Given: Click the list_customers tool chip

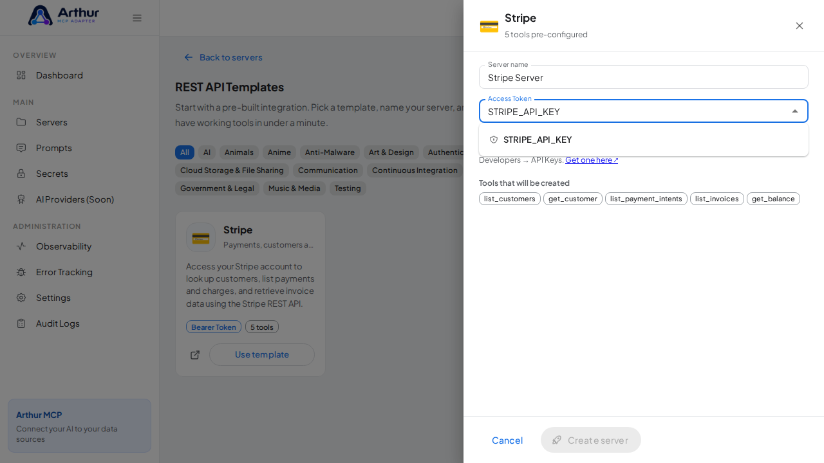Looking at the screenshot, I should pos(510,199).
